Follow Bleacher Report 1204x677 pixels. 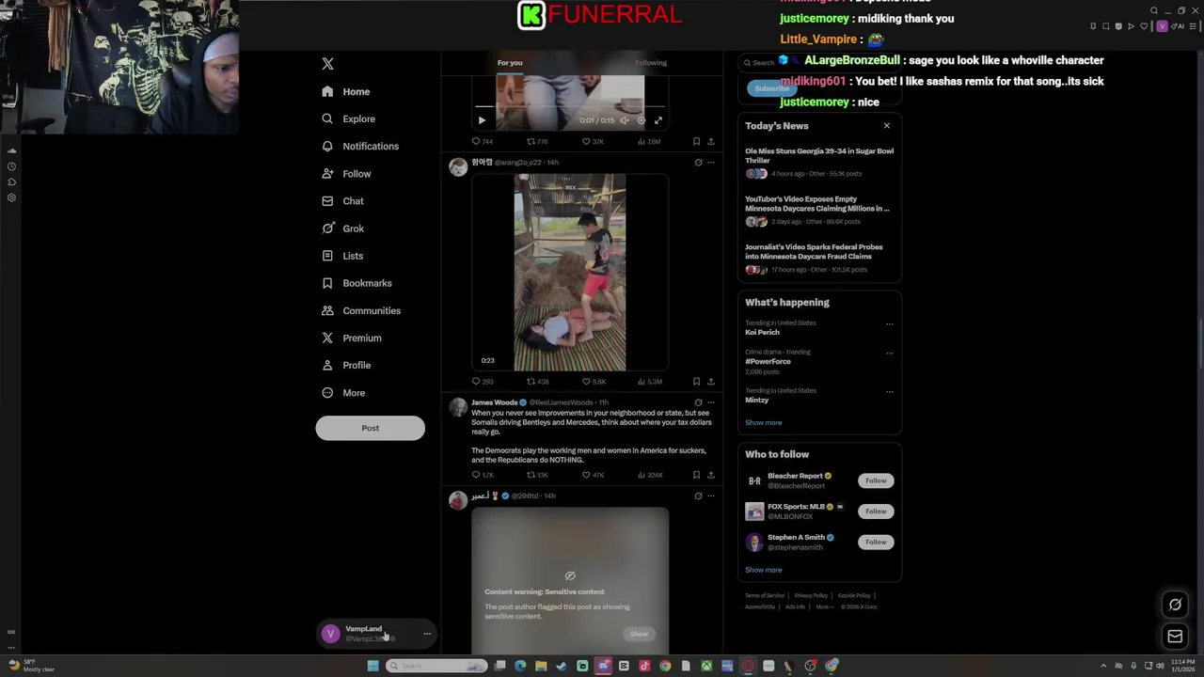coord(876,480)
